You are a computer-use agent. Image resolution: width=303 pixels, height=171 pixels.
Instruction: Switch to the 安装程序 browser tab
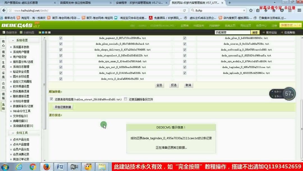140,3
